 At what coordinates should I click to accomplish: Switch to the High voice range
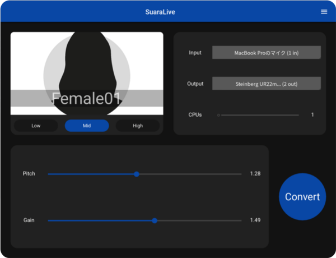pos(138,126)
